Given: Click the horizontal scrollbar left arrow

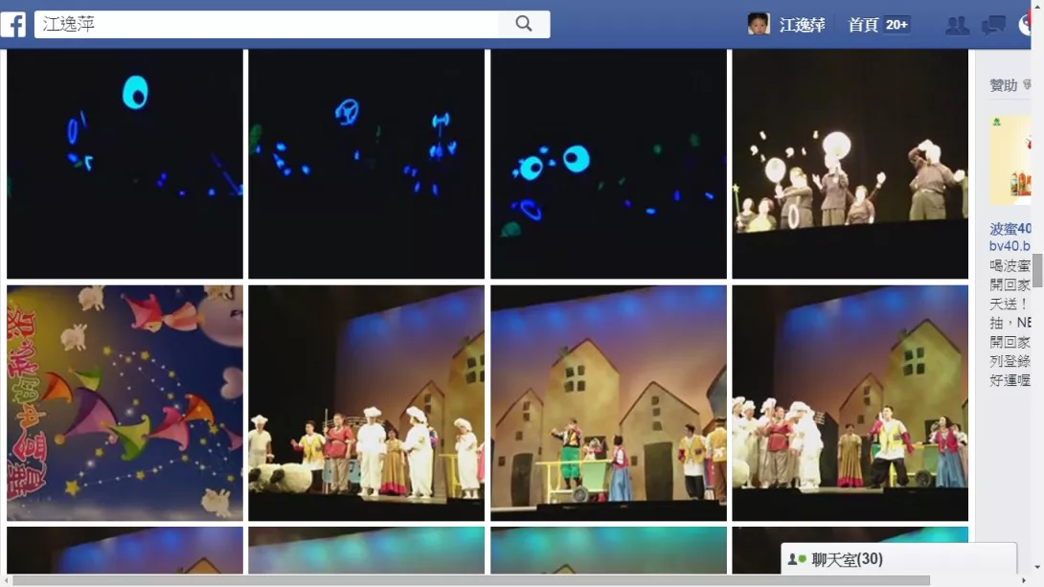Looking at the screenshot, I should [6, 580].
